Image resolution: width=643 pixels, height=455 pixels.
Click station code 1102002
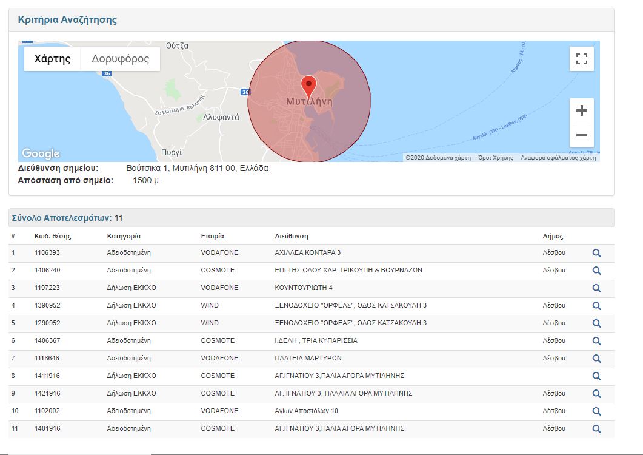point(47,411)
